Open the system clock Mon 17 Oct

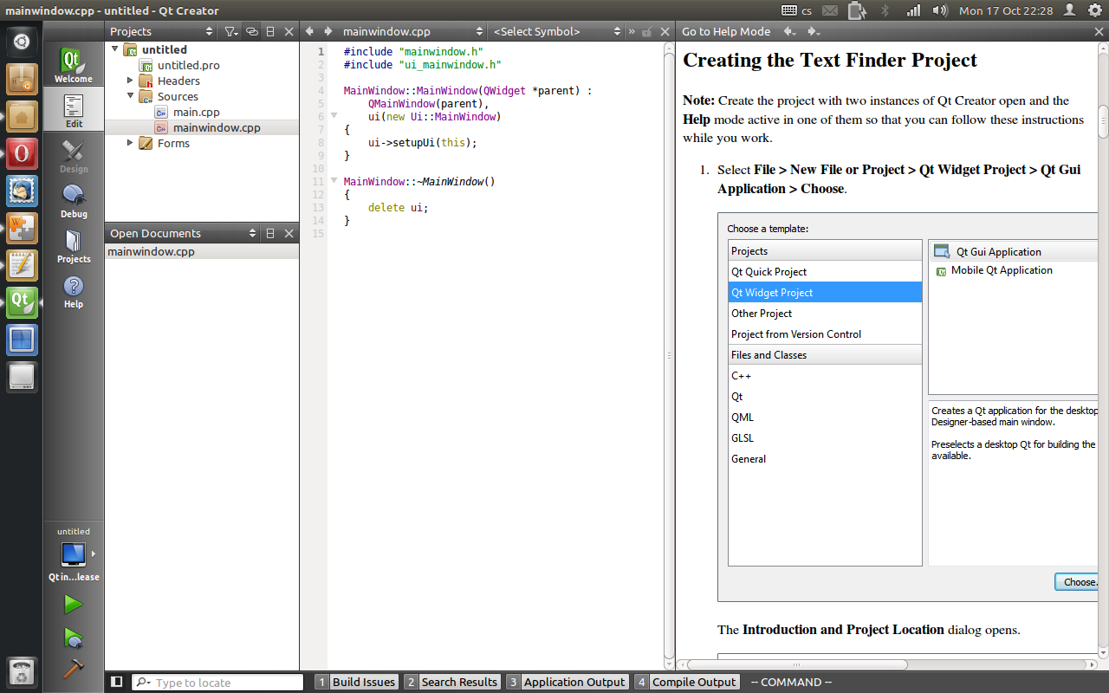click(x=1006, y=10)
